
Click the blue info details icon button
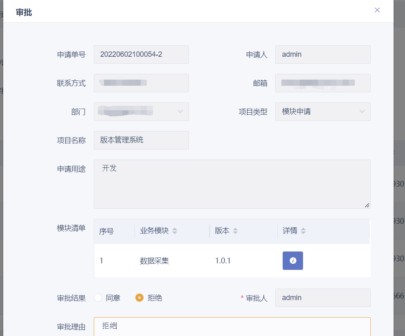point(292,260)
